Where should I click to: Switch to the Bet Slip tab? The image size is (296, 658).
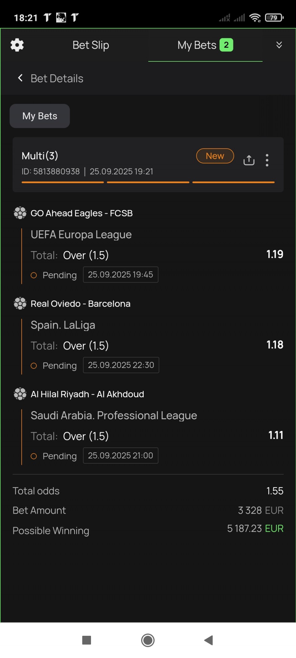[91, 45]
